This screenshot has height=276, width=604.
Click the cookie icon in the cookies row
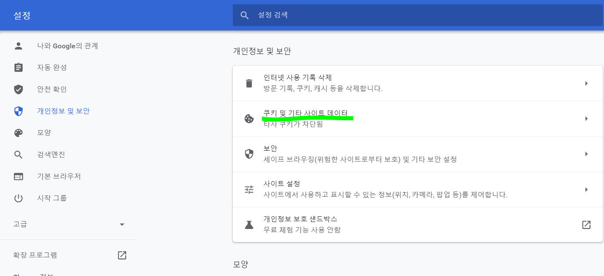(x=249, y=118)
